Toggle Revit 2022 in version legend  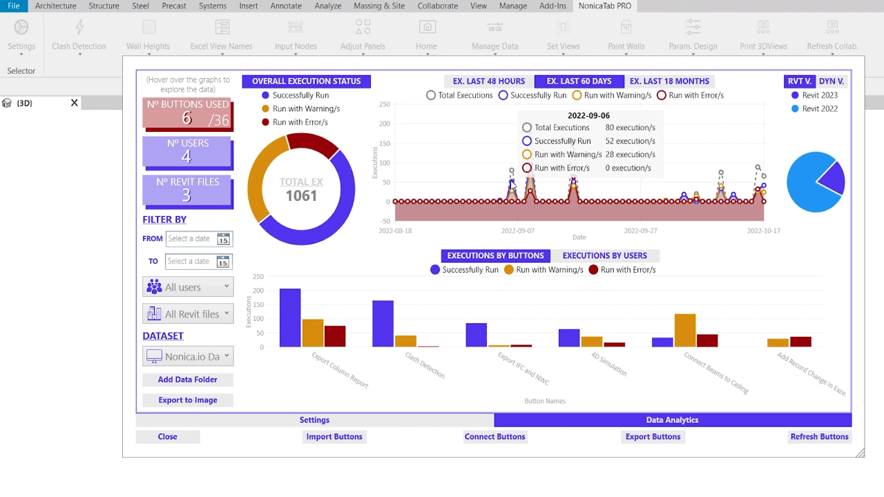815,108
